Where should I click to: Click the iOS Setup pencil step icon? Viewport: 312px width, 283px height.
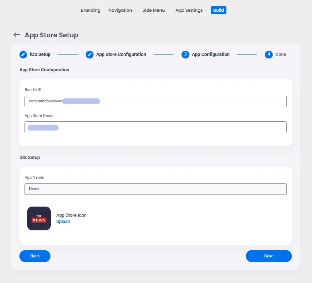pyautogui.click(x=23, y=54)
